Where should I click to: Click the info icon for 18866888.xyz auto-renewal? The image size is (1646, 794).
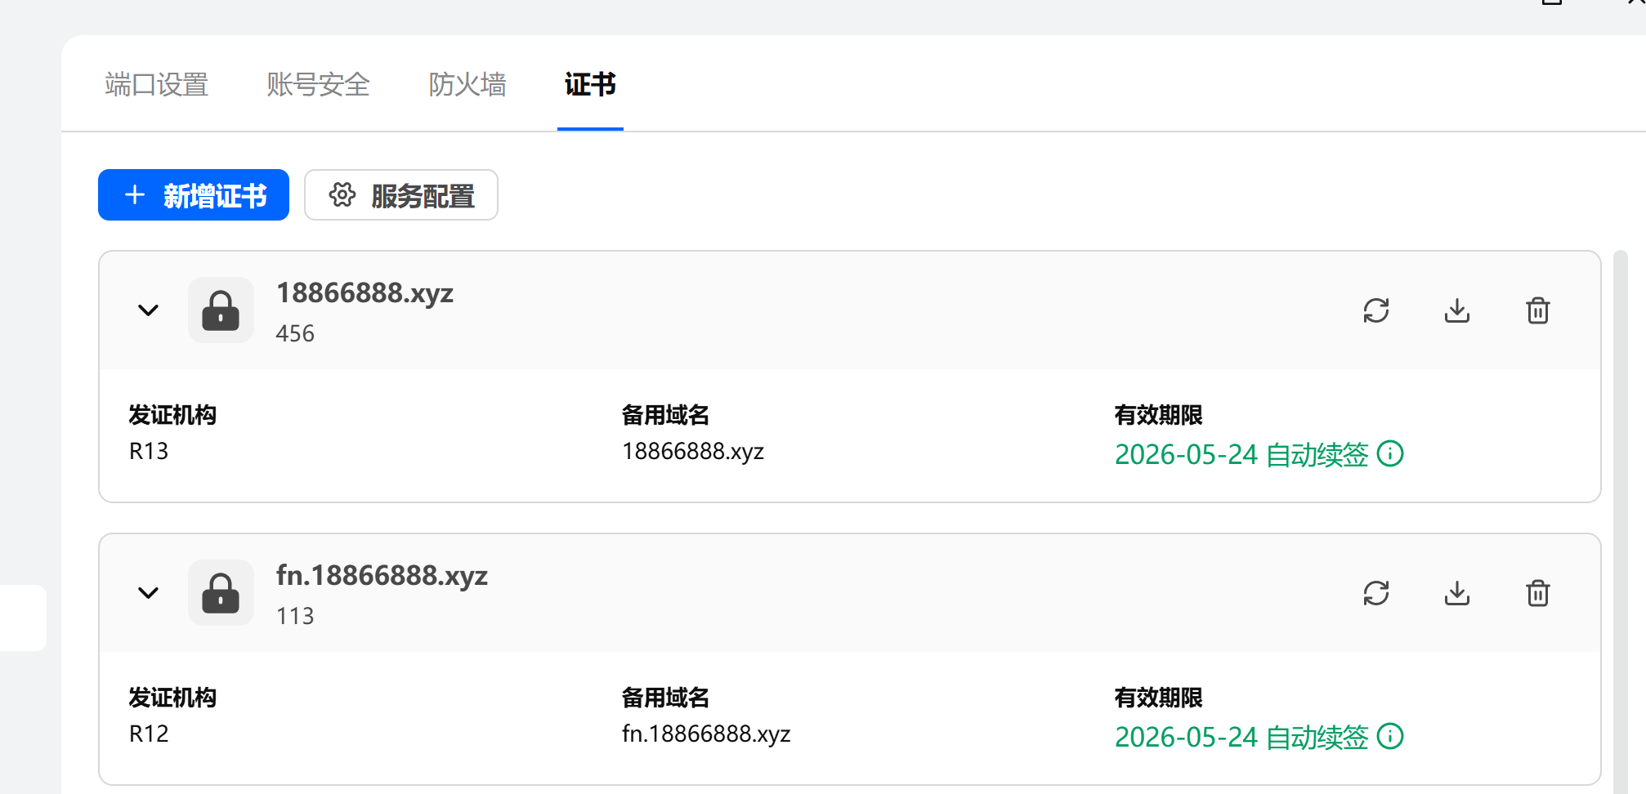pos(1390,453)
